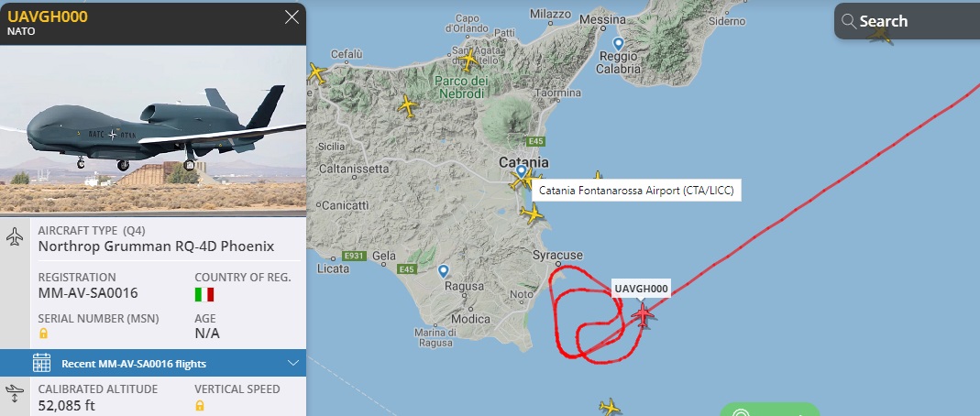
Task: Click yellow aircraft south of Catania coast
Action: click(532, 213)
